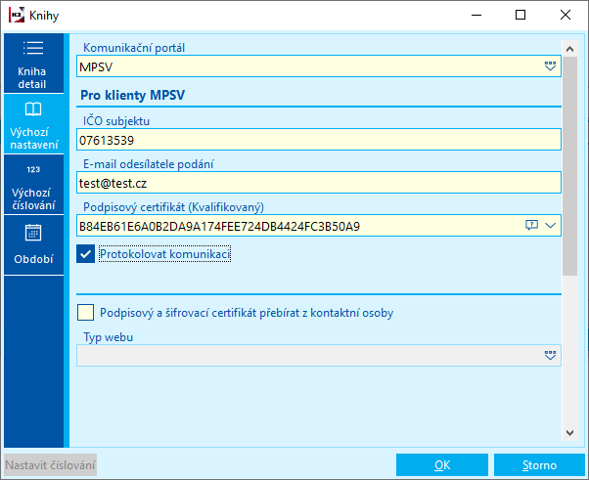Open the Období sidebar tab

point(33,245)
